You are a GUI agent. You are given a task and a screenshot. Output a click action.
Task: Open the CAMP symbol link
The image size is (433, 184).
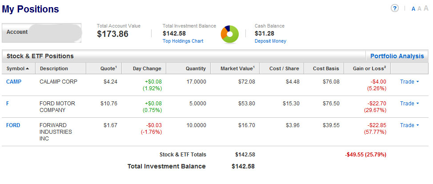[14, 82]
